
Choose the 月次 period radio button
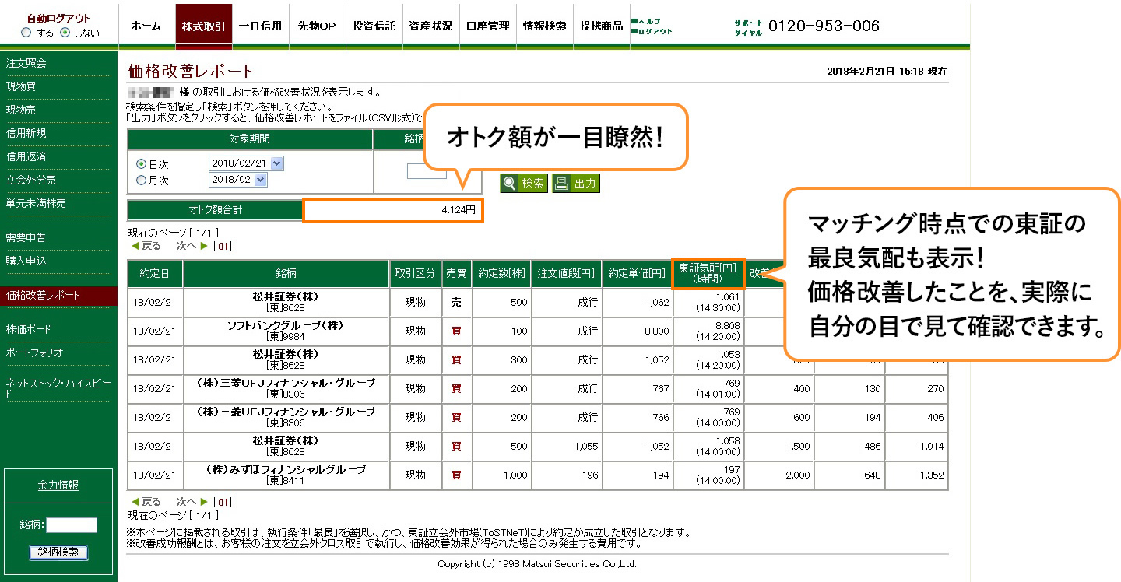click(x=141, y=180)
